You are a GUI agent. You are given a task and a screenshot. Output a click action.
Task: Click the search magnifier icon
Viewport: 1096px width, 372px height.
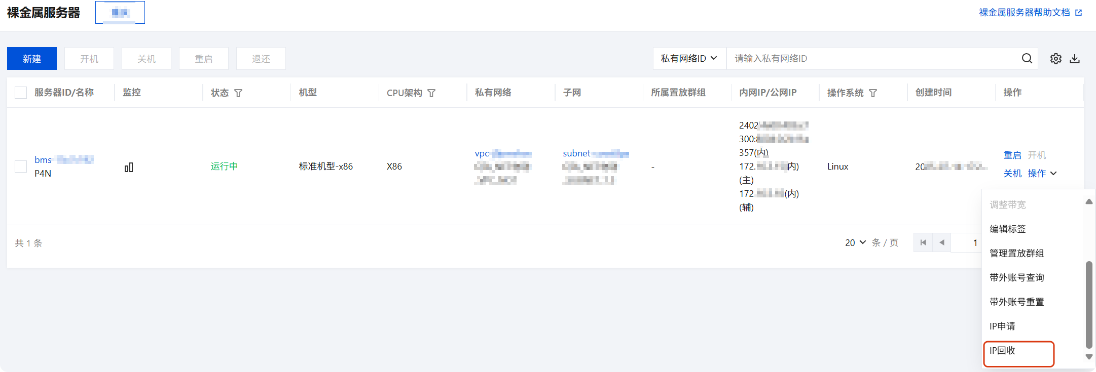(x=1027, y=59)
